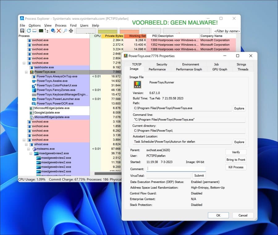Image resolution: width=278 pixels, height=235 pixels.
Task: Switch to the Performance tab
Action: pyautogui.click(x=157, y=69)
